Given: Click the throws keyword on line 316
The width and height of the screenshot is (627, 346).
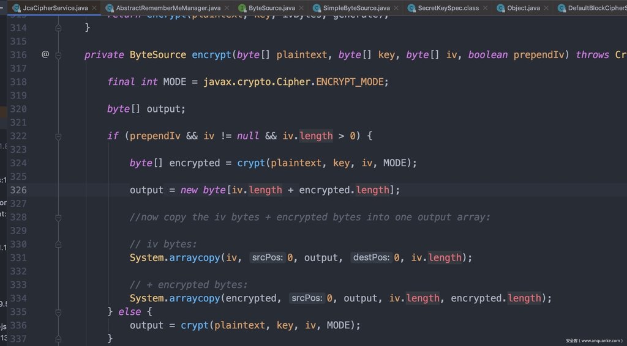Looking at the screenshot, I should 592,54.
